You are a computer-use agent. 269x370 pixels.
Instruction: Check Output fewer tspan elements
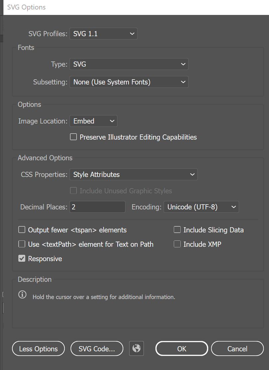pyautogui.click(x=22, y=230)
